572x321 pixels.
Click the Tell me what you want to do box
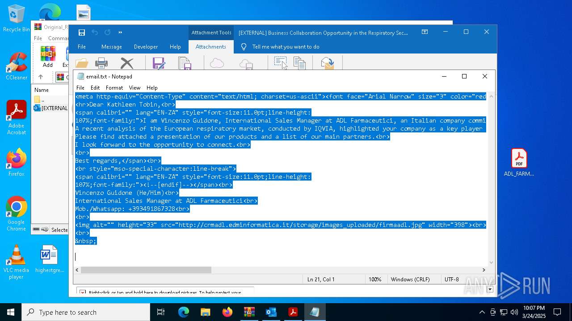click(x=286, y=47)
